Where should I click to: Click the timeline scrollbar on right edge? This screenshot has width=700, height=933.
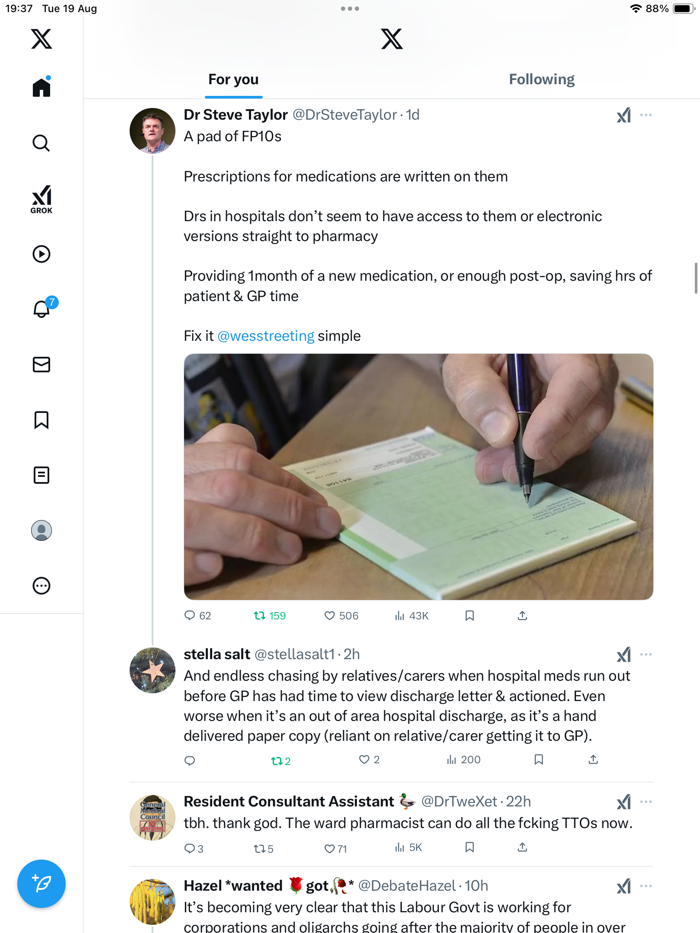696,278
